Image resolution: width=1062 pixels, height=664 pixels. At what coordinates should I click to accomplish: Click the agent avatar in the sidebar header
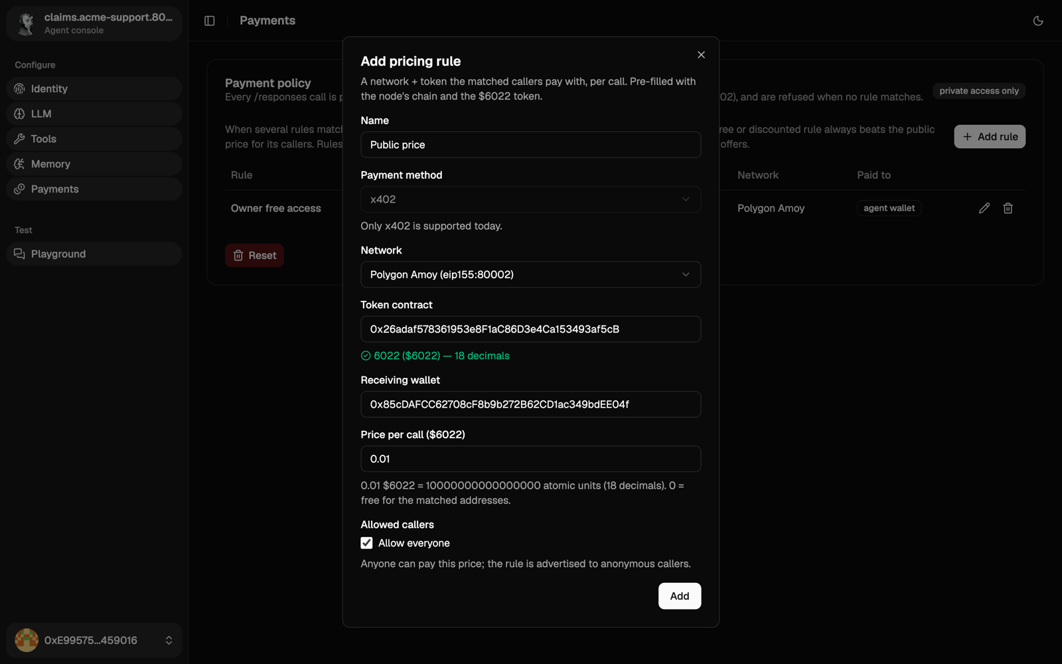click(x=27, y=23)
